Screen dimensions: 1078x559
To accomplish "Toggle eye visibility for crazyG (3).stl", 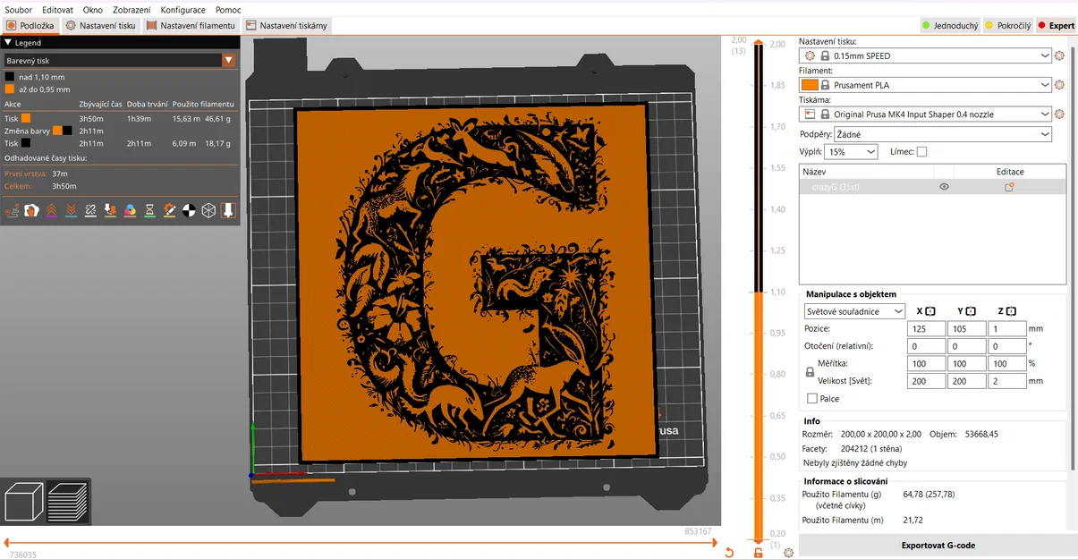I will [944, 187].
